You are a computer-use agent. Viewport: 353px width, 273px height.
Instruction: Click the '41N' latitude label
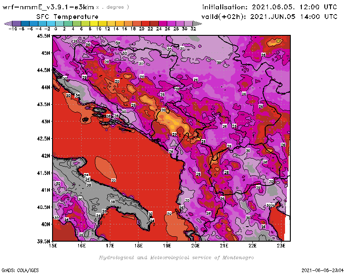click(x=45, y=190)
